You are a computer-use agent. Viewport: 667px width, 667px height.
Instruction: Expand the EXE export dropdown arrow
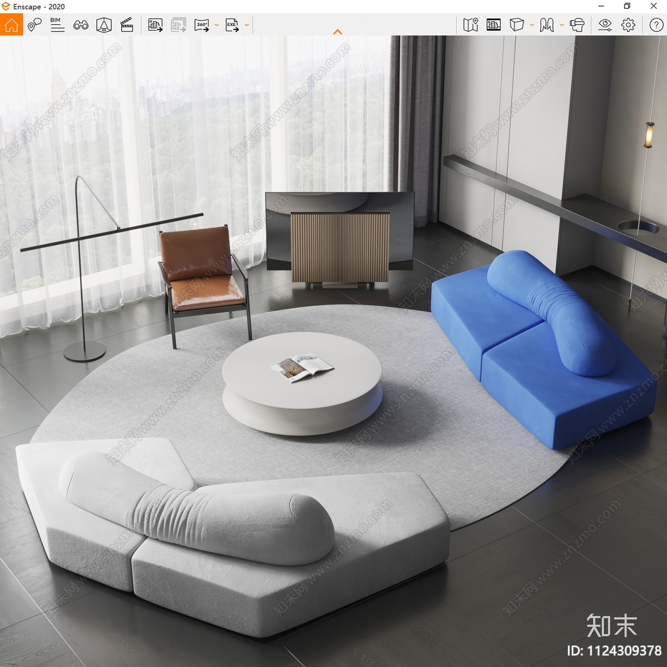coord(247,25)
